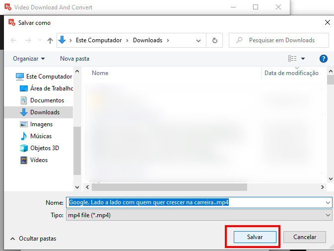Image resolution: width=334 pixels, height=251 pixels.
Task: Expand the Nome filename suggestions dropdown
Action: (x=328, y=203)
